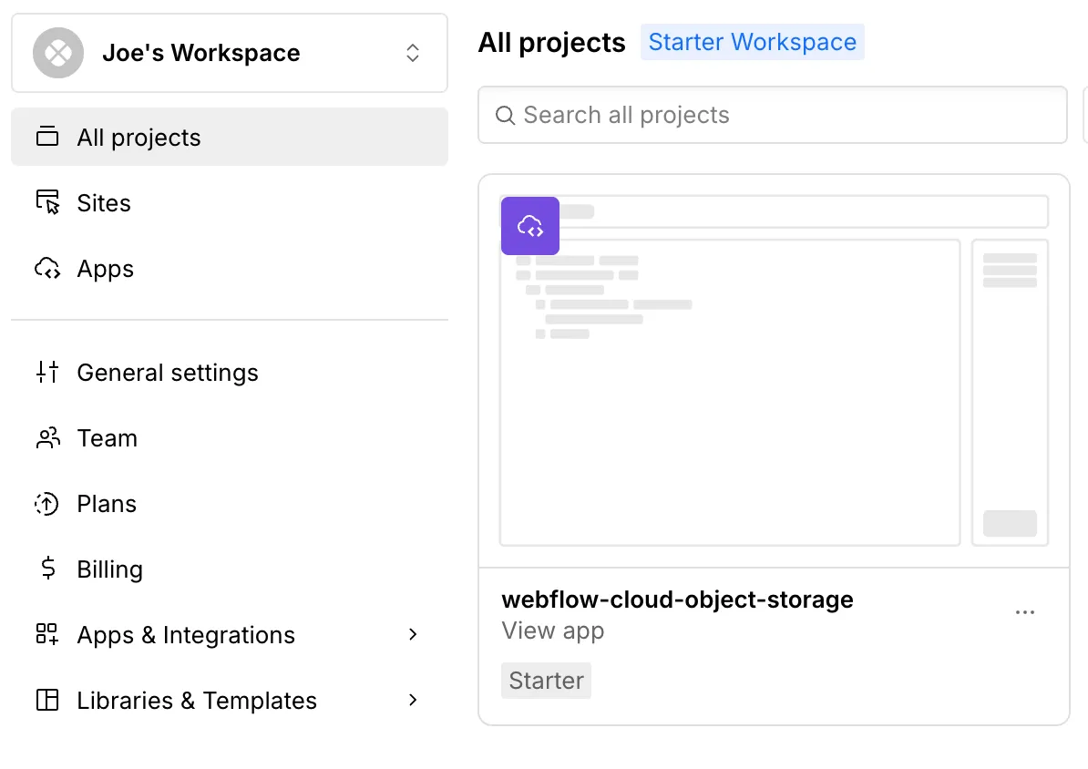Click the purple cloud app badge icon
Viewport: 1088px width, 769px height.
(x=530, y=226)
